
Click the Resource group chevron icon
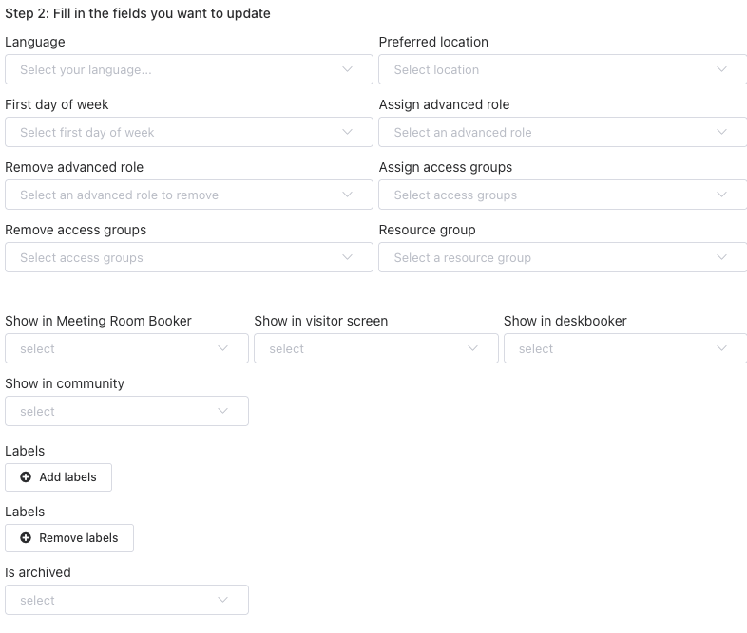(722, 257)
